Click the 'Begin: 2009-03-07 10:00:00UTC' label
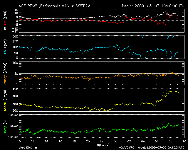Image resolution: width=188 pixels, height=150 pixels. point(153,6)
